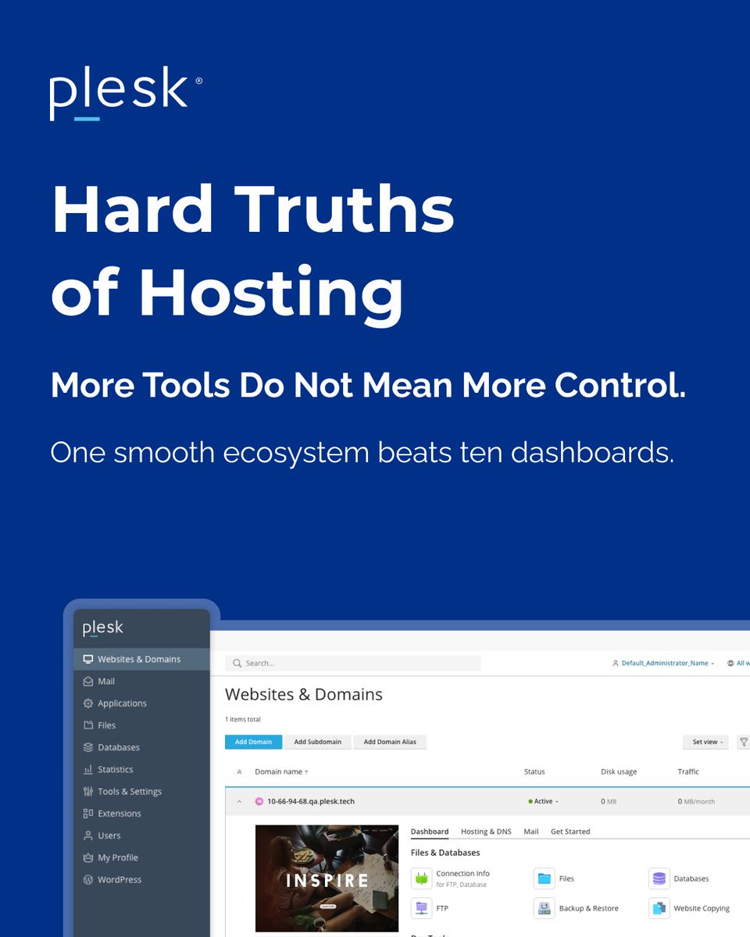Open the FTP icon in Files & Databases
This screenshot has height=937, width=750.
pyautogui.click(x=422, y=908)
